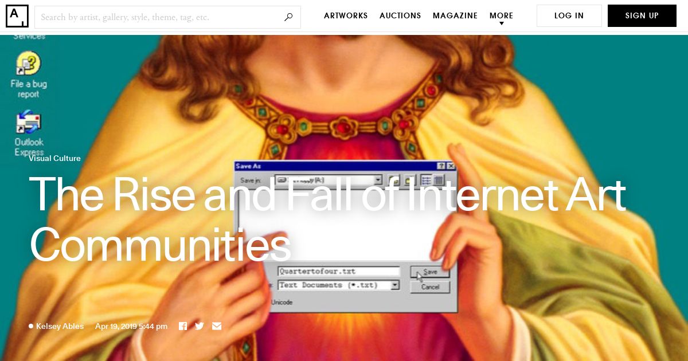688x361 pixels.
Task: Click the help question mark in Save As
Action: [441, 166]
